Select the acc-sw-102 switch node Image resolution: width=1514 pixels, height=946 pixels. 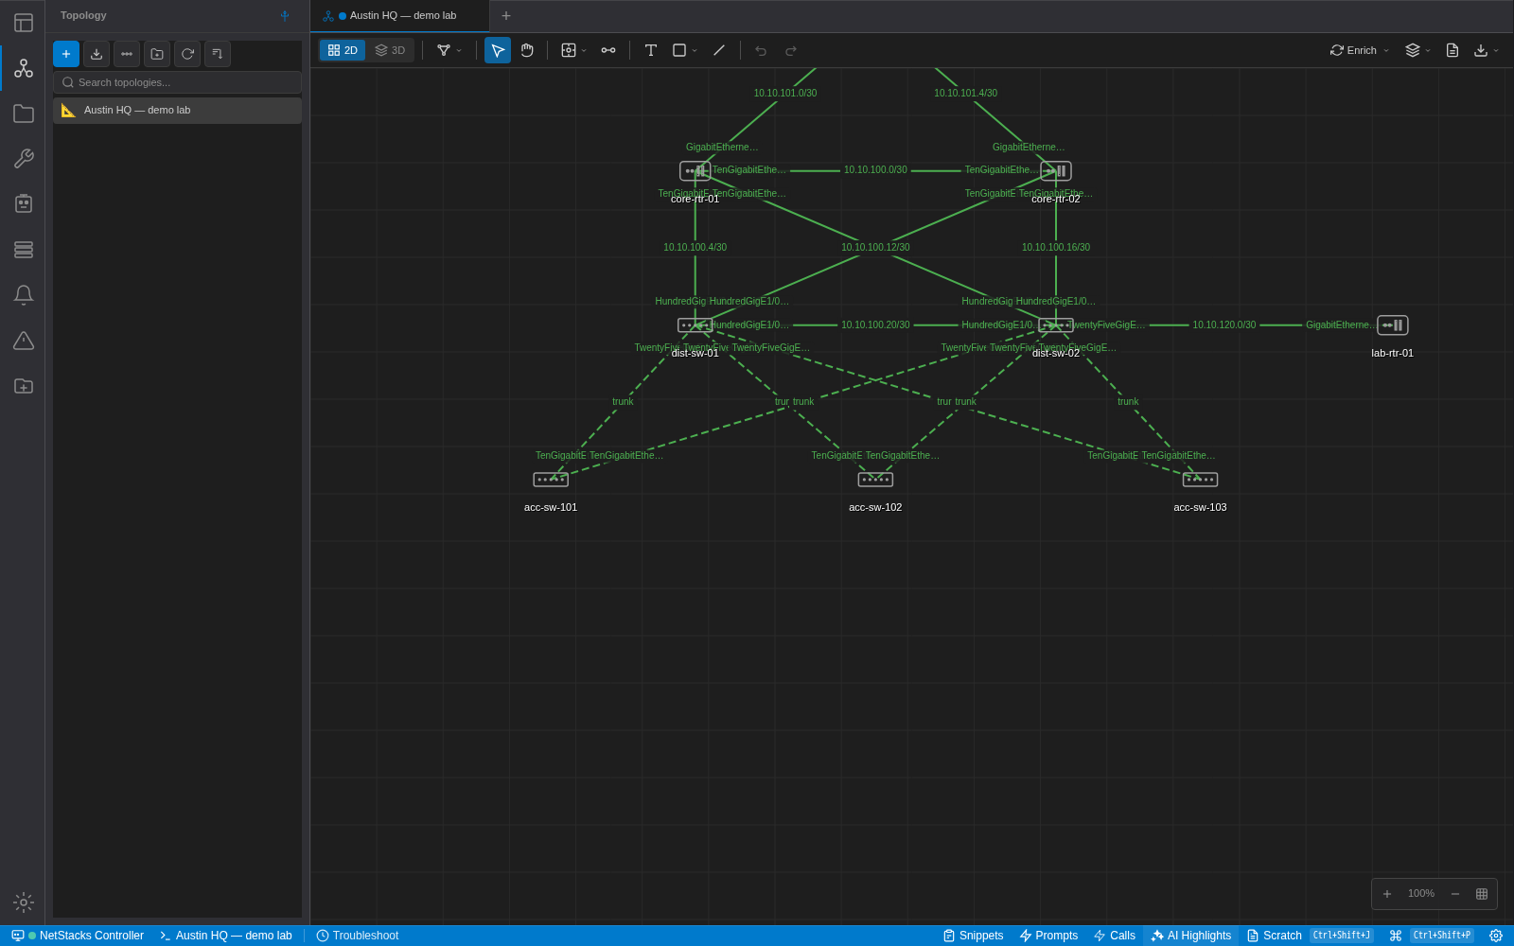[x=875, y=480]
